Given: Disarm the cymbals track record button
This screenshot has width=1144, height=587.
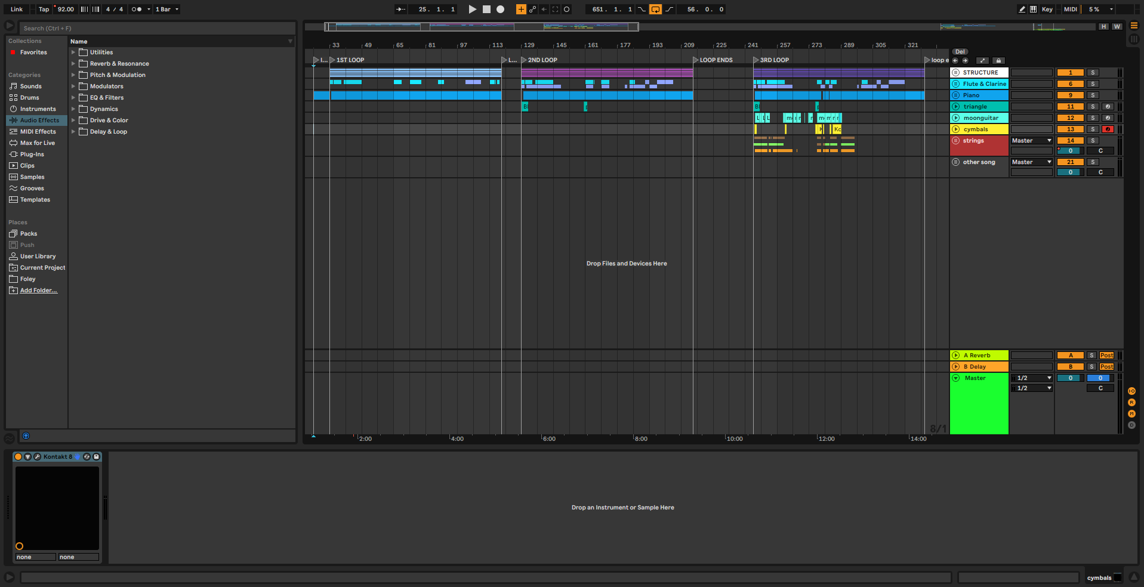Looking at the screenshot, I should coord(1108,129).
